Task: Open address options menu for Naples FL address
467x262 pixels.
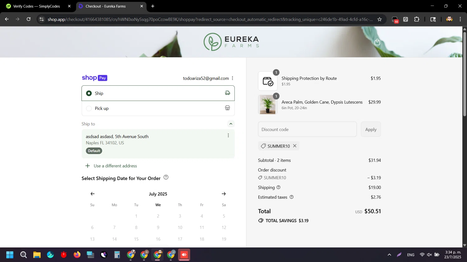Action: click(228, 135)
